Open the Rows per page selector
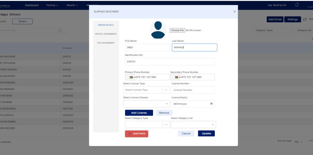This screenshot has height=155, width=313. [x=298, y=142]
